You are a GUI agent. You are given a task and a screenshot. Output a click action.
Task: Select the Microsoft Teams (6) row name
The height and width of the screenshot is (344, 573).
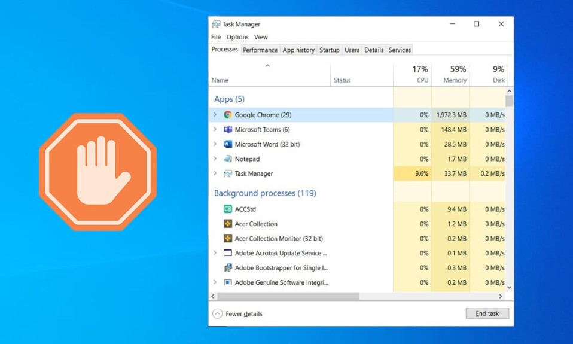[262, 129]
